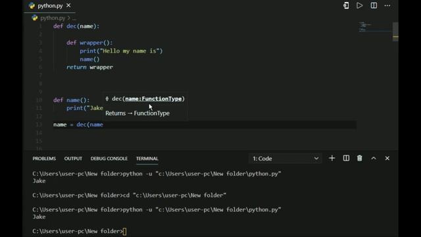Screen dimensions: 421x237
Task: Click python.py in the breadcrumb
Action: click(53, 18)
